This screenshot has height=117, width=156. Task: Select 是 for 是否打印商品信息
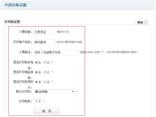(x=36, y=72)
